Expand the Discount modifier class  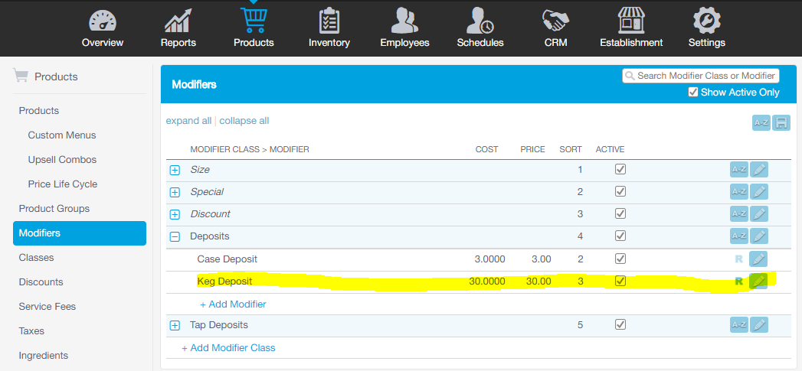coord(175,214)
